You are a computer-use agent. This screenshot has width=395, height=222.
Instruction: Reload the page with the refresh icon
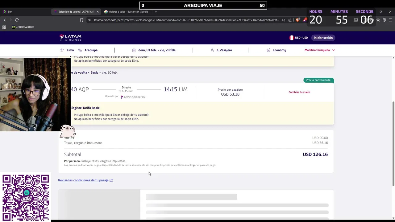point(17,20)
